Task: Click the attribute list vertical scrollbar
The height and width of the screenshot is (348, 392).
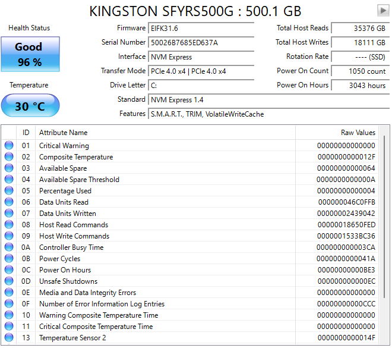Action: tap(384, 217)
